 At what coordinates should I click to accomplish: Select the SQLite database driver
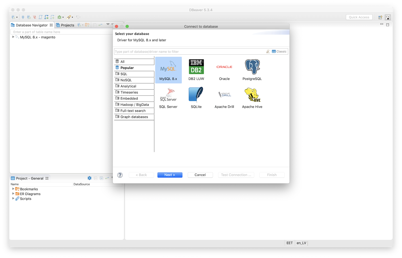coord(196,97)
